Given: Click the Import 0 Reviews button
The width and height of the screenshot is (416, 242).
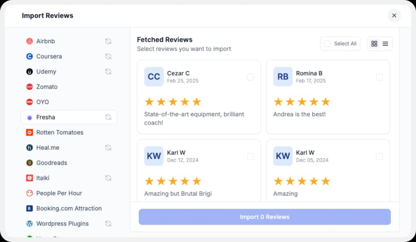Looking at the screenshot, I should coord(264,217).
